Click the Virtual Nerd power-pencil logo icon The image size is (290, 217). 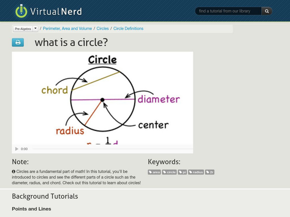point(21,11)
